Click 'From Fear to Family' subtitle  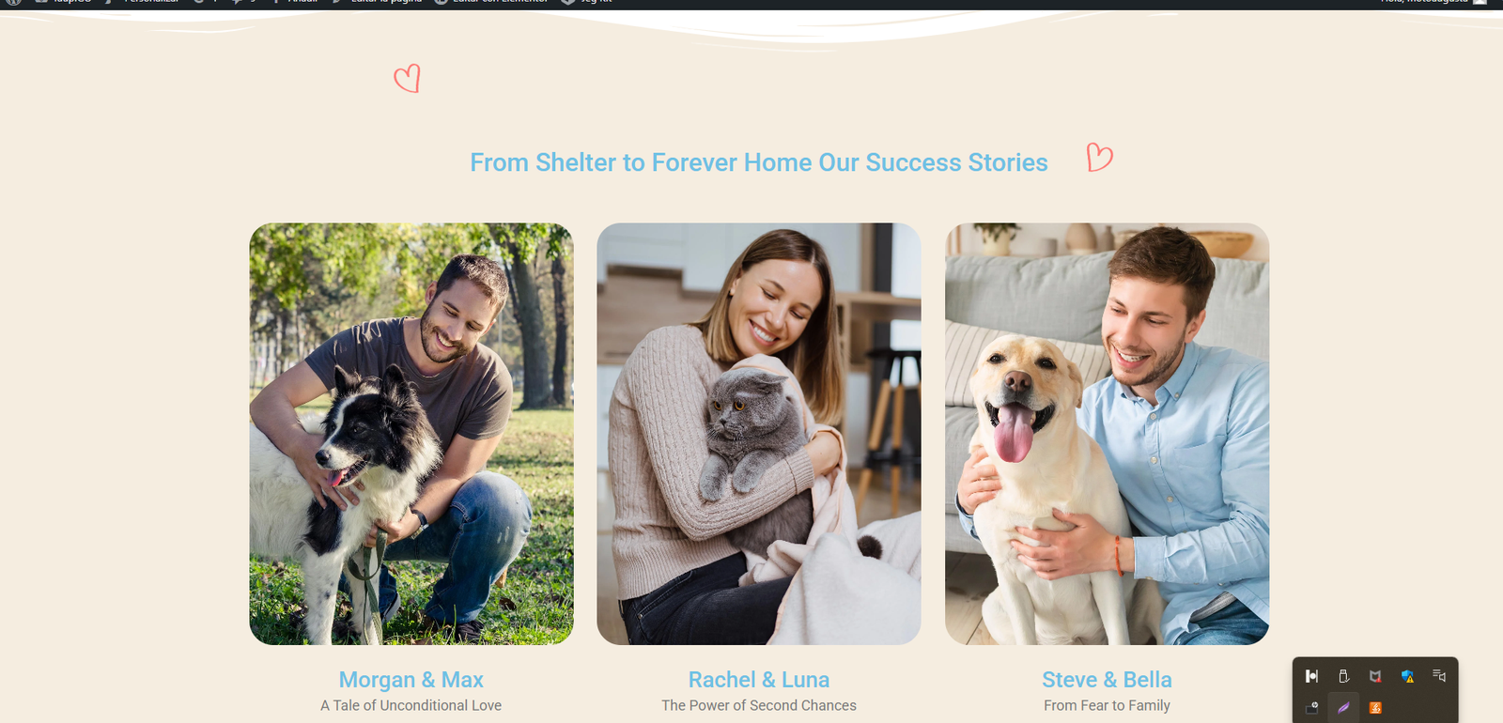(x=1107, y=705)
